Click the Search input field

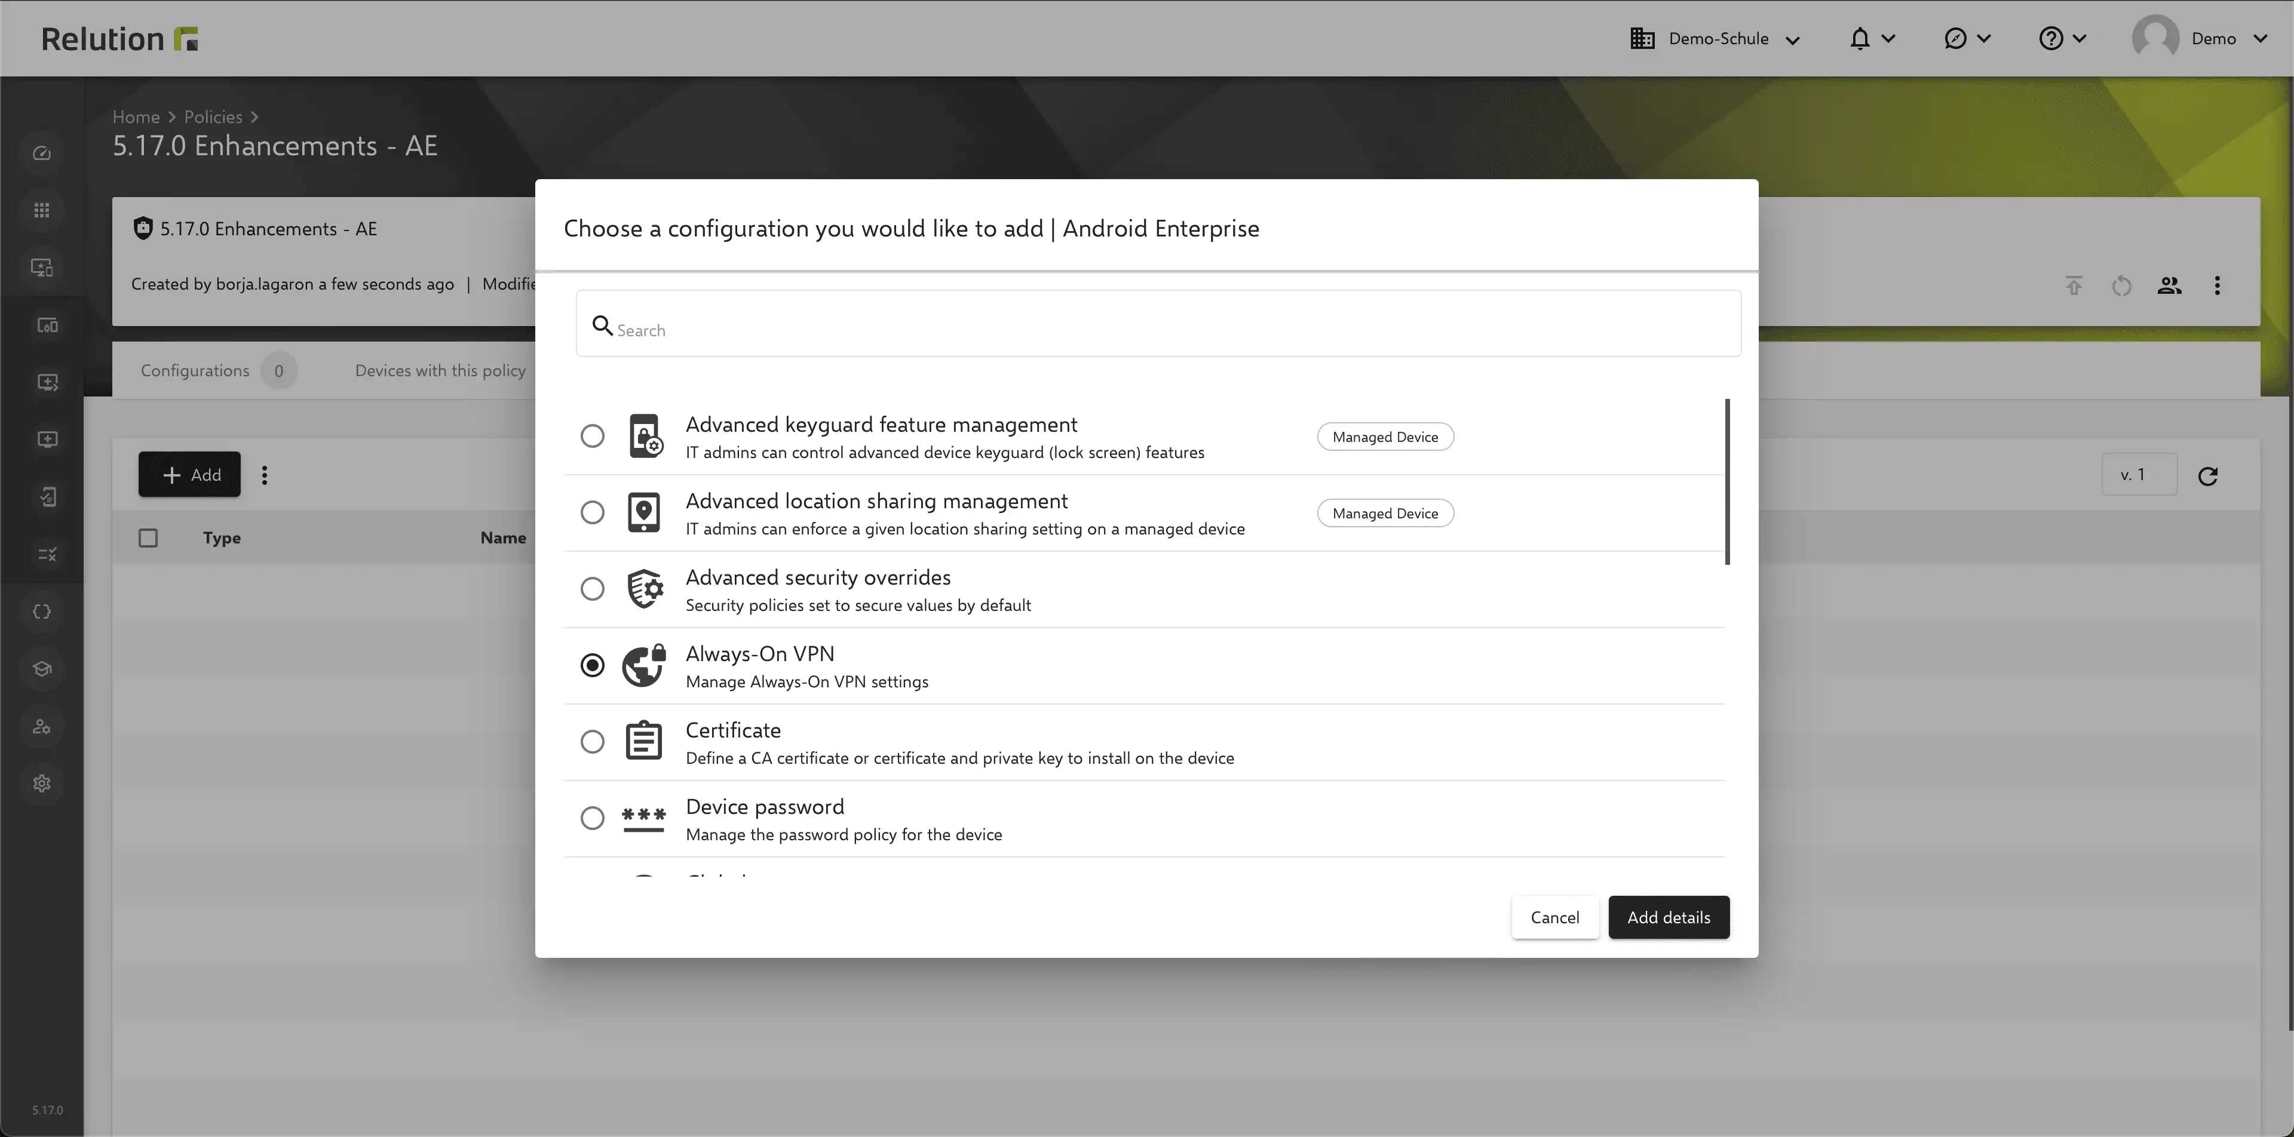point(1158,323)
